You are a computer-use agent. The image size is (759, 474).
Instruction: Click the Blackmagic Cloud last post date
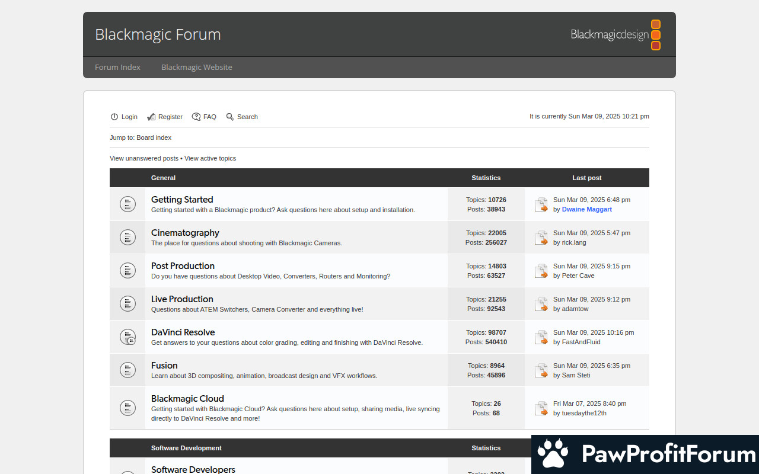[x=589, y=403]
